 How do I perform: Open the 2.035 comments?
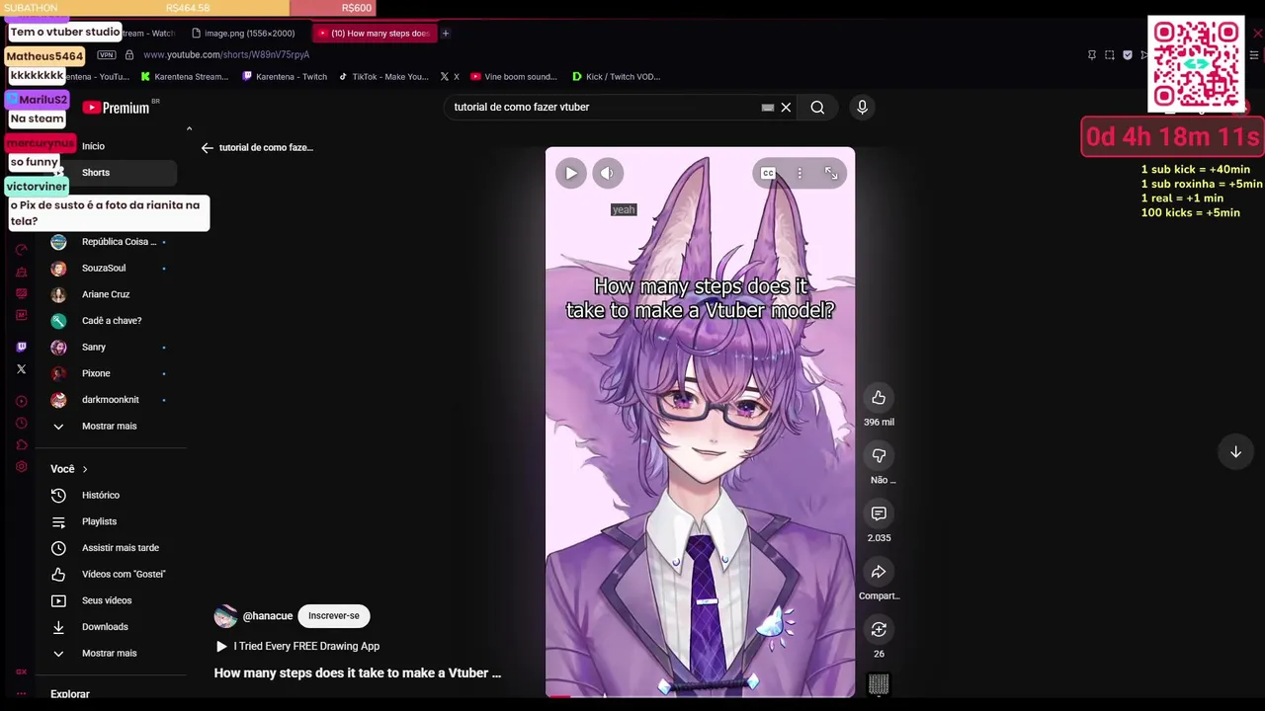click(x=879, y=513)
